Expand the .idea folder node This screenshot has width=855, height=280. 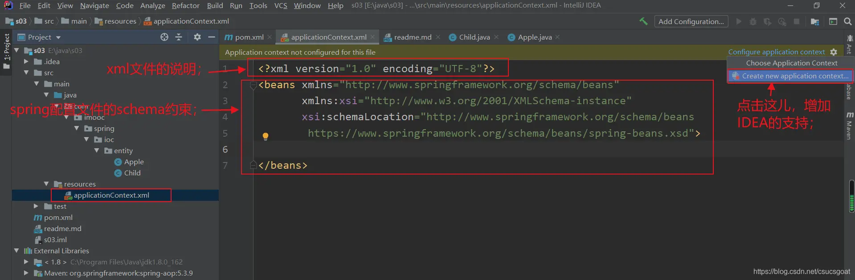26,61
